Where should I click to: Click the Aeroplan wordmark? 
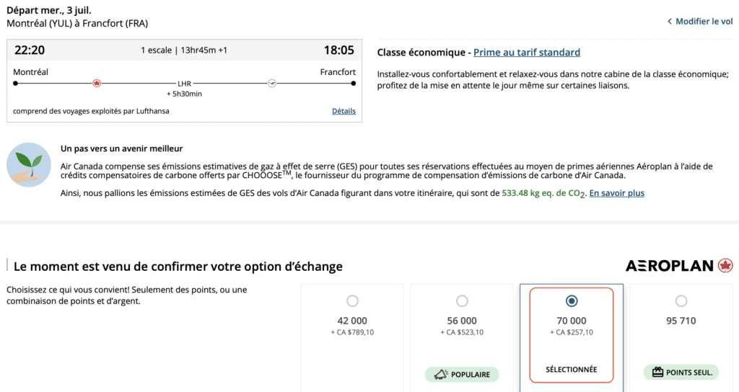(670, 266)
